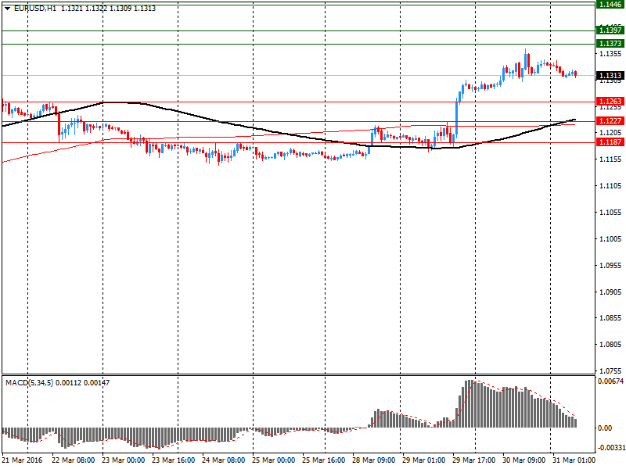Click the 1.0905 price axis value
Screen dimensions: 626x469
(x=610, y=292)
